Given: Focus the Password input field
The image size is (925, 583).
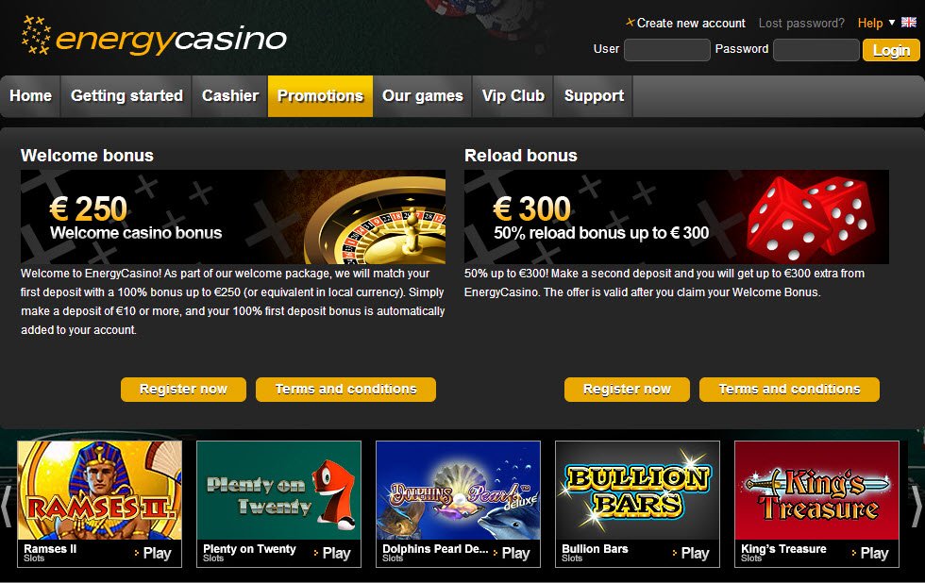Looking at the screenshot, I should tap(816, 50).
